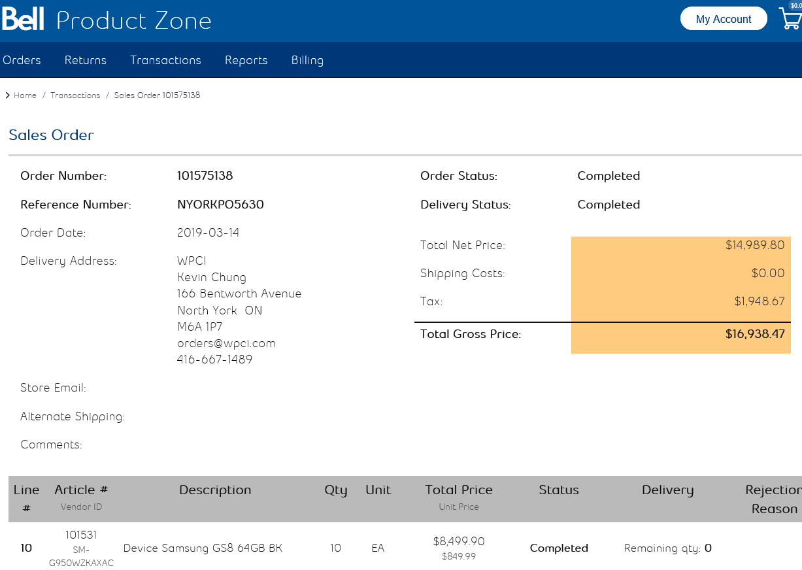This screenshot has height=570, width=802.
Task: Go to Transactions breadcrumb link
Action: click(75, 95)
